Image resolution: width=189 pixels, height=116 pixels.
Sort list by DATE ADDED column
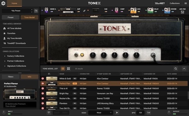(x=172, y=74)
